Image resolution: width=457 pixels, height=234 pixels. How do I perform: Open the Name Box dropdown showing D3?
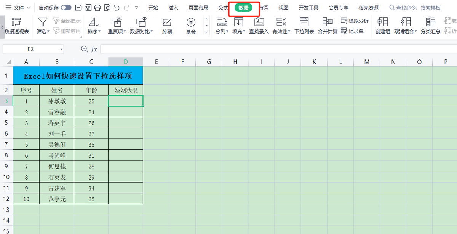click(x=61, y=49)
